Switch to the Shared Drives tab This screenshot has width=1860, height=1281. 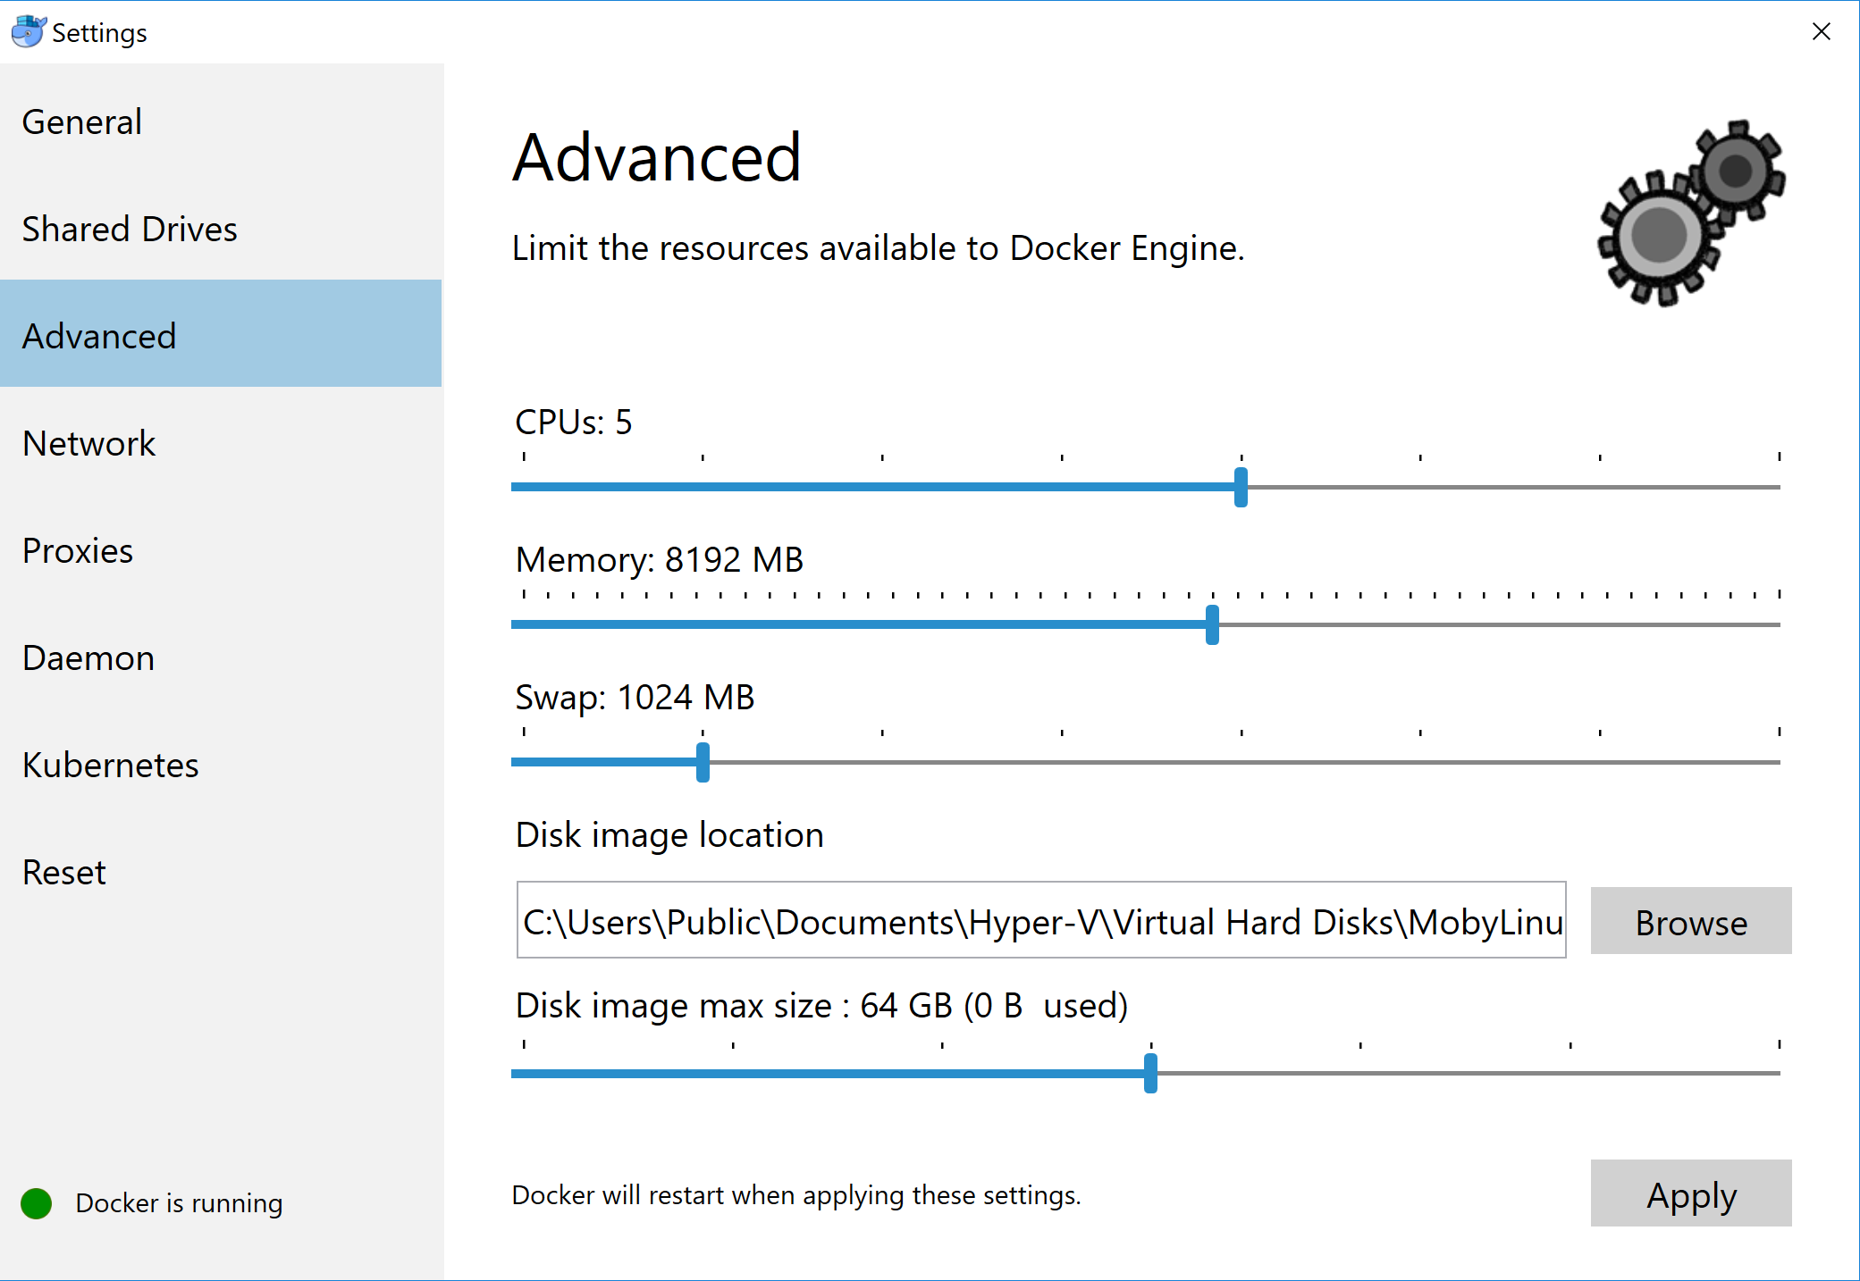[x=130, y=230]
